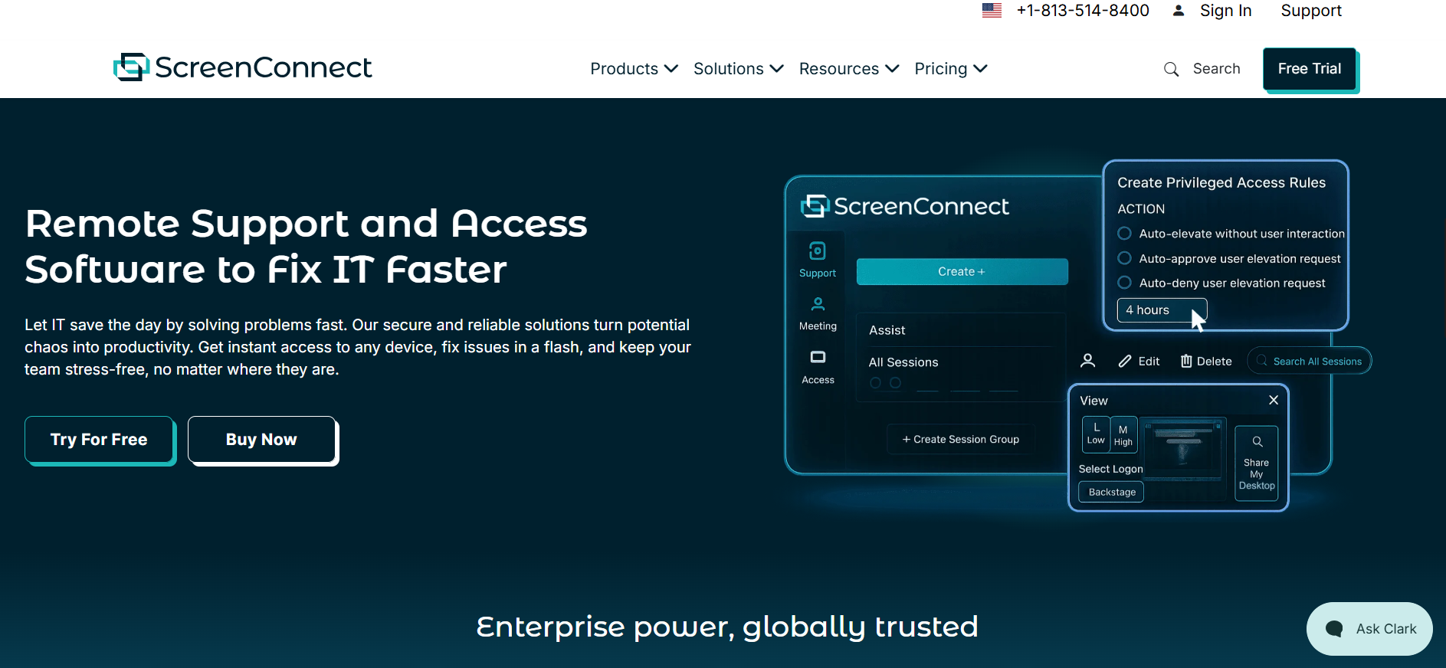Click the Enterprise power, globally trusted heading
The image size is (1446, 668).
pos(727,627)
